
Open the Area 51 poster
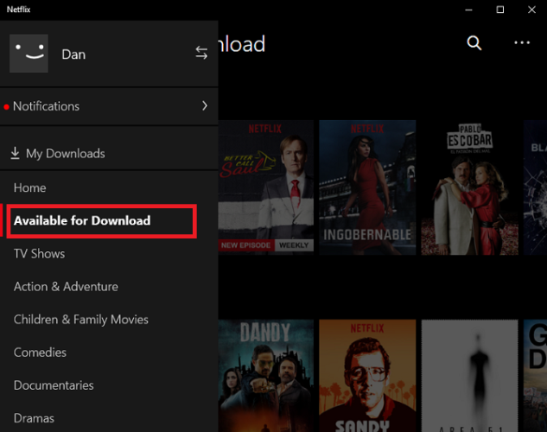tap(469, 376)
